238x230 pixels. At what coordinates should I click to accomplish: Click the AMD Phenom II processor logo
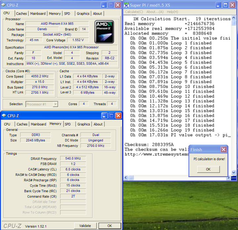104,32
